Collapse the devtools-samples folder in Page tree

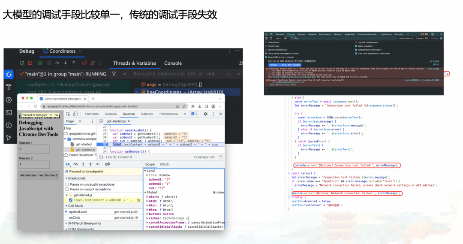coord(65,139)
